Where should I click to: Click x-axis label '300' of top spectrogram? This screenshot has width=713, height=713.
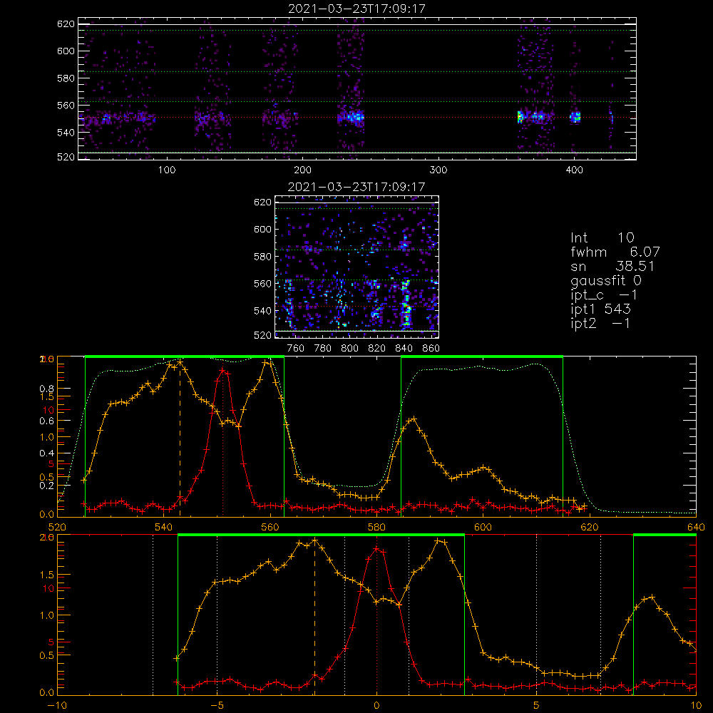click(x=438, y=170)
